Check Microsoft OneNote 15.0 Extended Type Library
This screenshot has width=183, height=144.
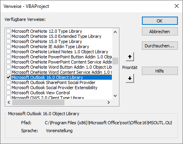9,36
